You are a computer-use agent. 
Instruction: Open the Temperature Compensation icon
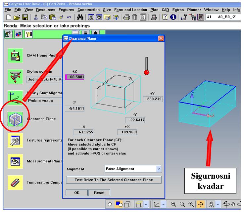click(15, 183)
